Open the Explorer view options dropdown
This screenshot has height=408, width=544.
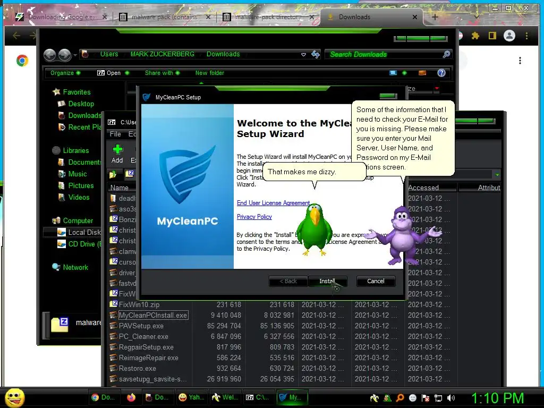click(x=404, y=73)
